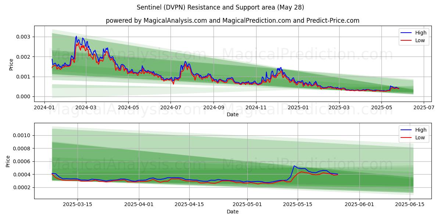Click 'High' in the bottom chart legend
Image resolution: width=441 pixels, height=220 pixels.
pos(421,130)
